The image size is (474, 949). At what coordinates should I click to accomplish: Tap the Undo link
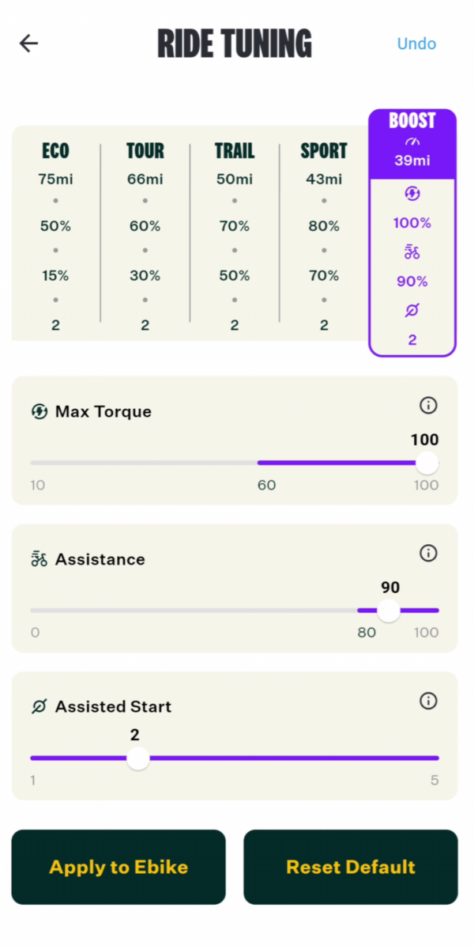(x=416, y=43)
